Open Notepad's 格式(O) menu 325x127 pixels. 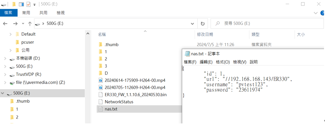(x=223, y=62)
